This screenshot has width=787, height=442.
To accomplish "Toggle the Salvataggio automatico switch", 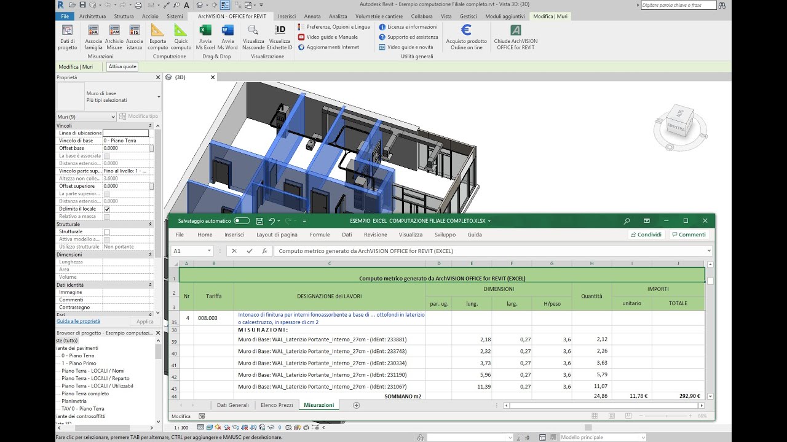I will (242, 221).
